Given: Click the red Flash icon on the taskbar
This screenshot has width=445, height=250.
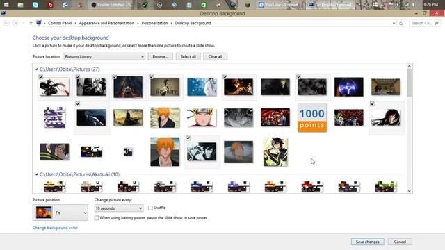Looking at the screenshot, I should click(51, 5).
